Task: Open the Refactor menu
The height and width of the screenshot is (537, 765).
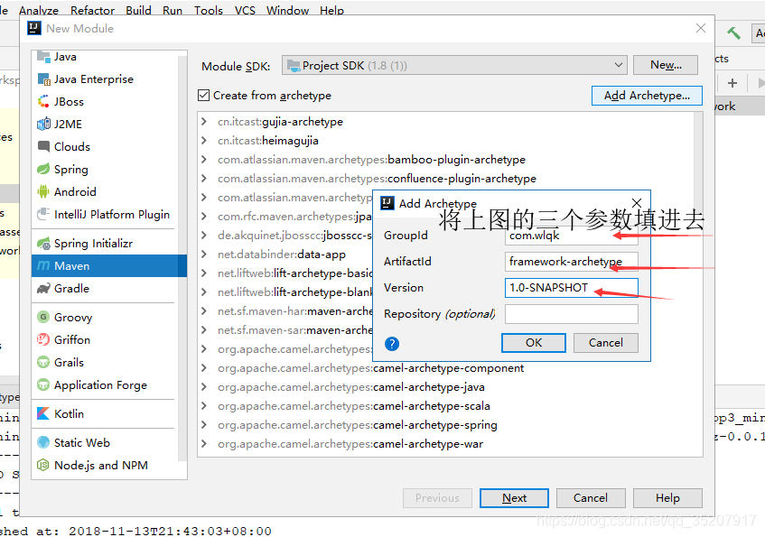Action: coord(92,10)
